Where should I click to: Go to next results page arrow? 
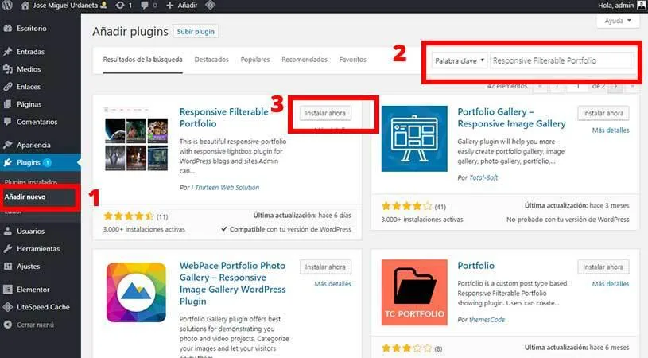(x=615, y=86)
